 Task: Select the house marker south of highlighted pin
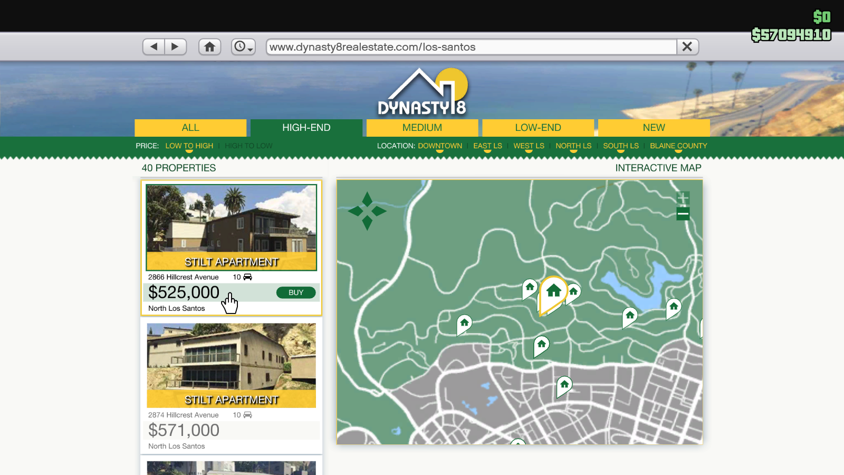pyautogui.click(x=541, y=345)
